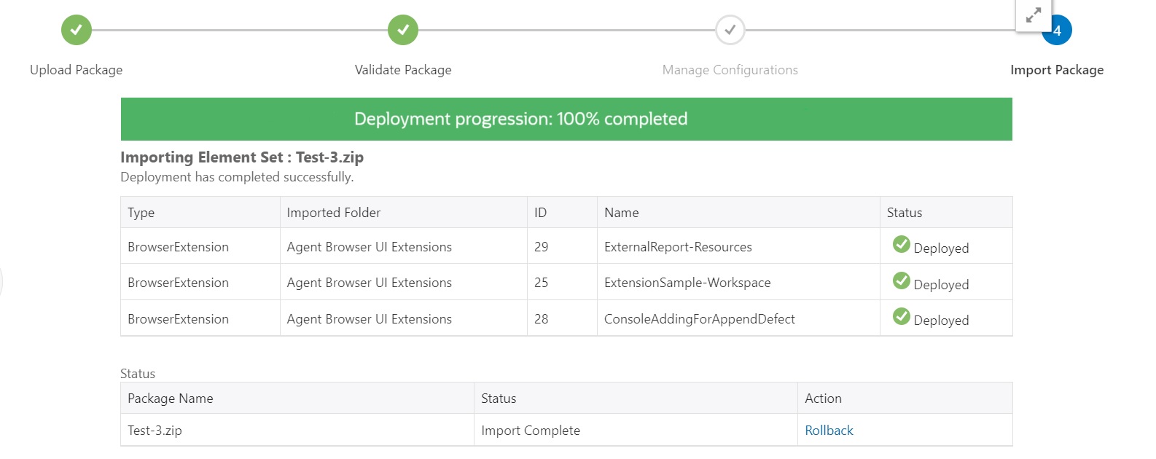Screen dimensions: 1156x459
Task: Go to the Validate Package step label
Action: coord(403,70)
